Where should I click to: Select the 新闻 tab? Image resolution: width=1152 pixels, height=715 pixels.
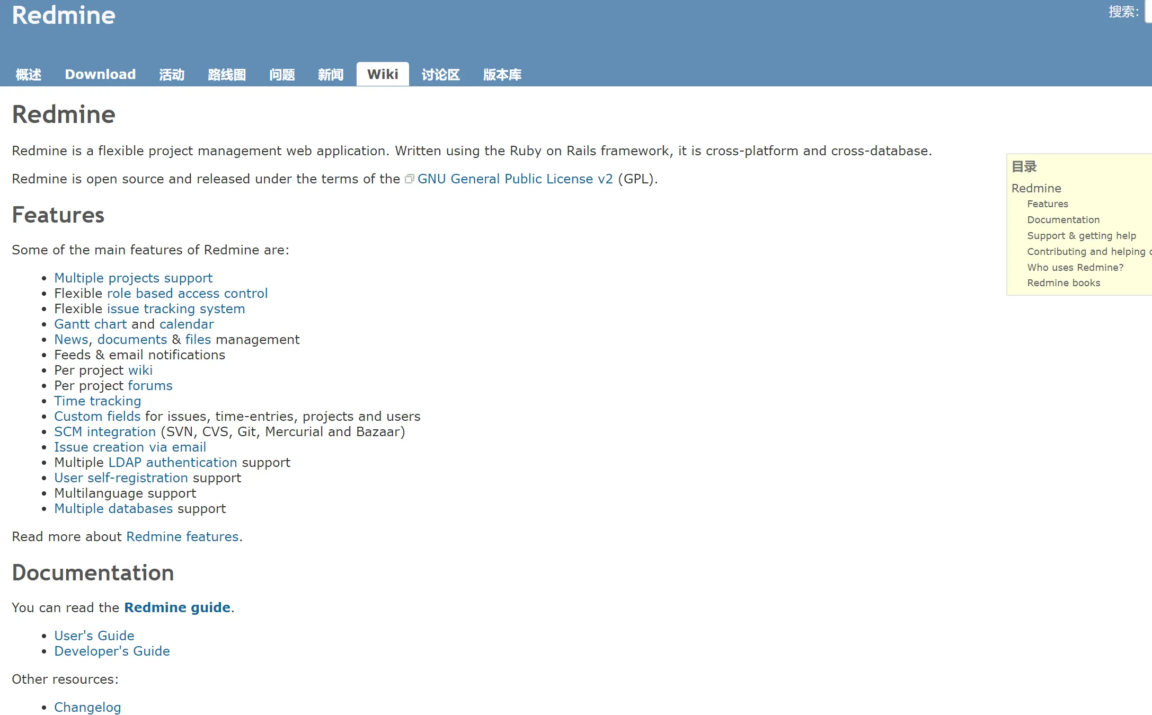[331, 74]
